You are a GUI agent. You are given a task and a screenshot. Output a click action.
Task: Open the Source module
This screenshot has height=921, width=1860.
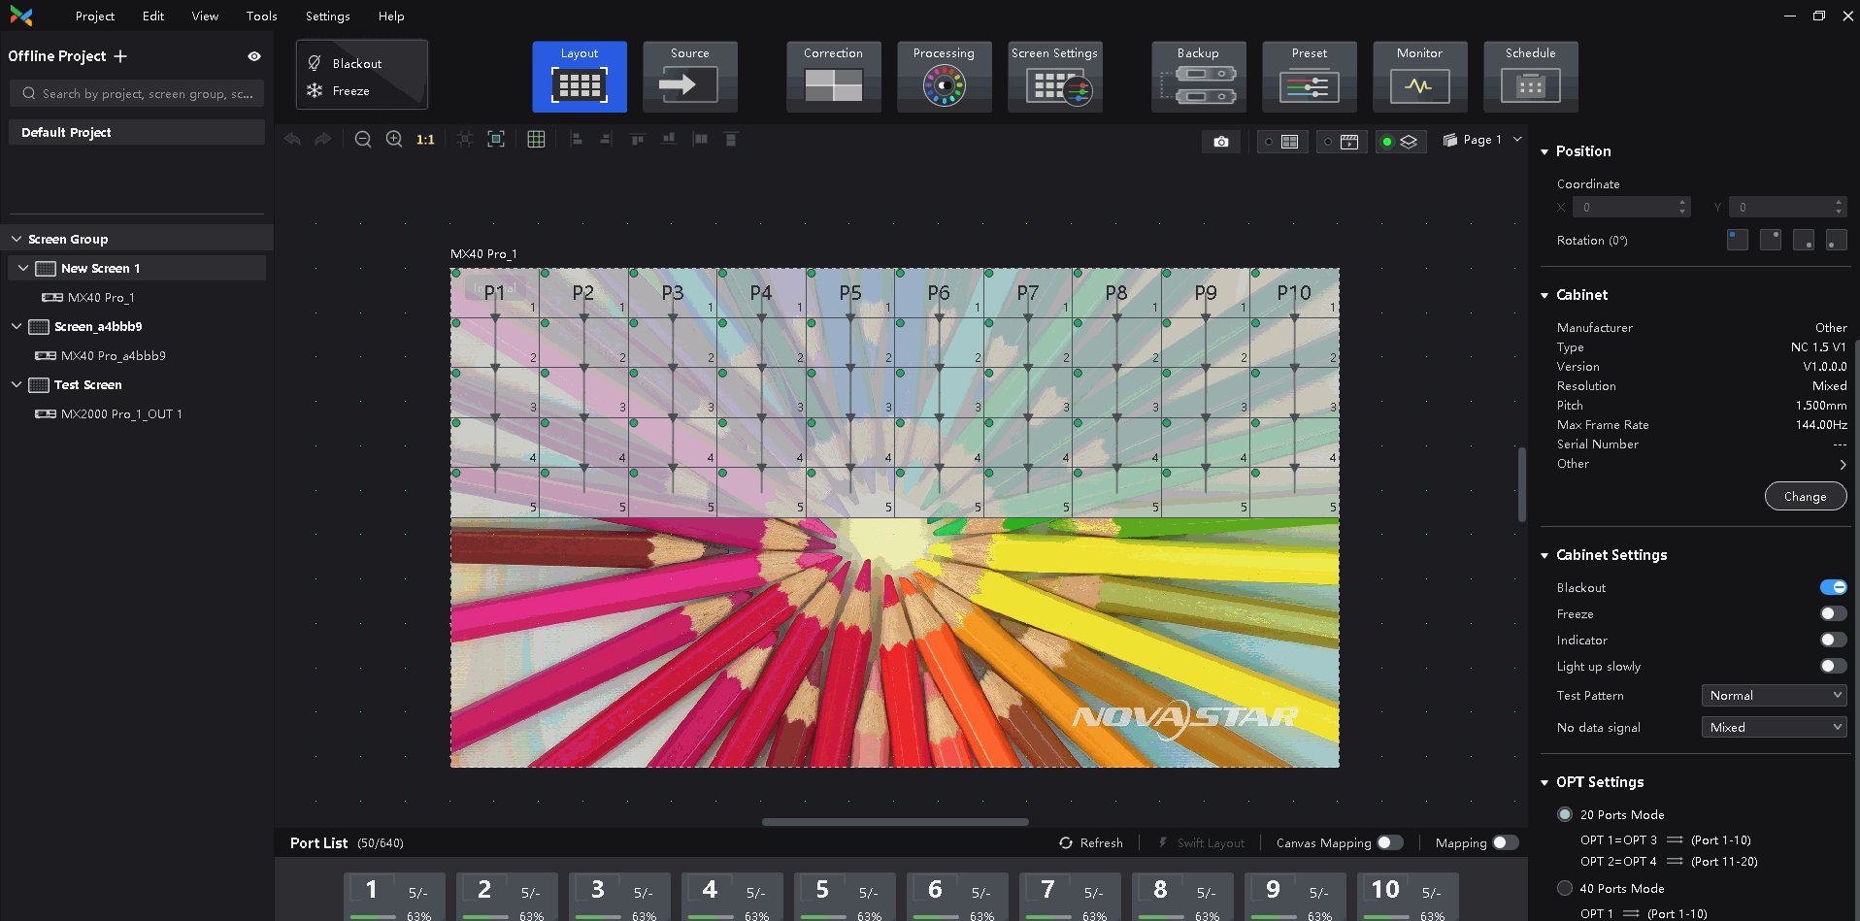click(689, 77)
